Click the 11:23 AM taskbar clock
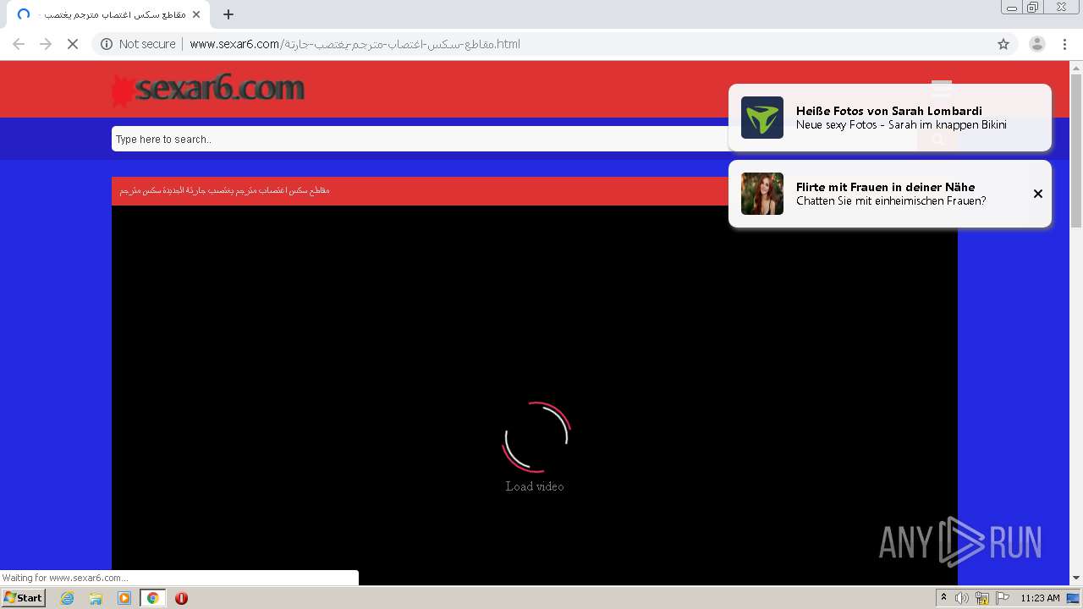Screen dimensions: 1083x609 click(1040, 598)
